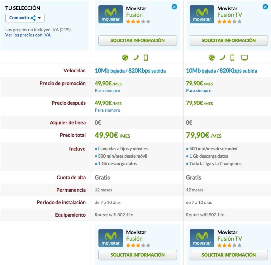
Task: Click bottom Solicitar Información for Movistar Fusión
Action: [x=138, y=255]
